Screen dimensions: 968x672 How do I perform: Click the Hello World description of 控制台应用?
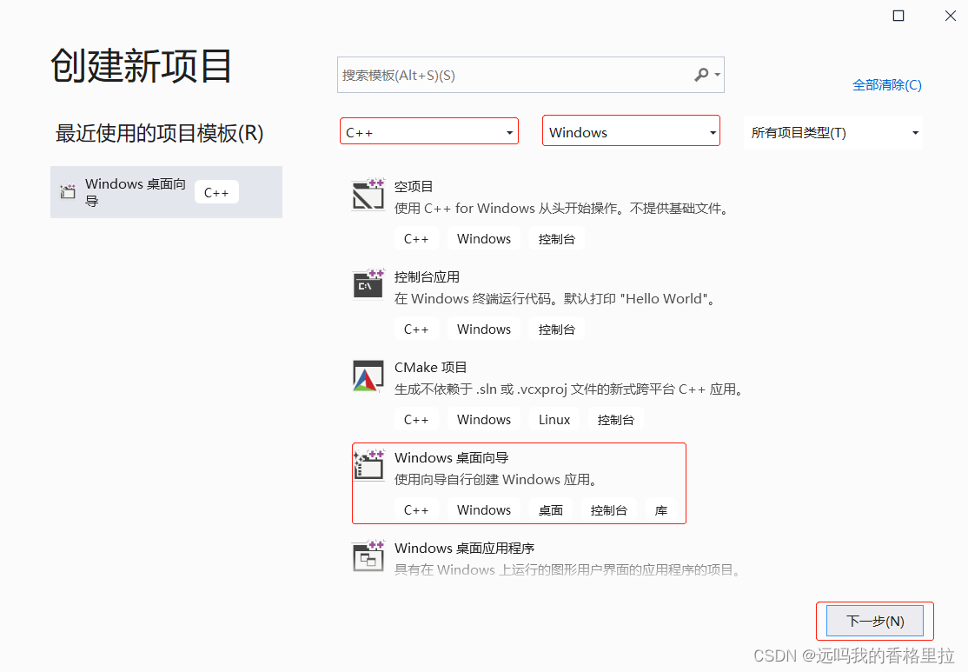pos(557,299)
